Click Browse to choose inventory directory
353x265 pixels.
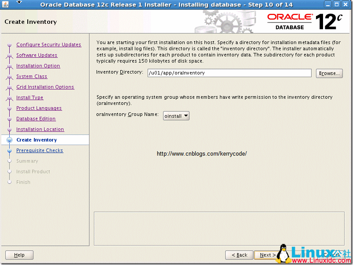(329, 73)
